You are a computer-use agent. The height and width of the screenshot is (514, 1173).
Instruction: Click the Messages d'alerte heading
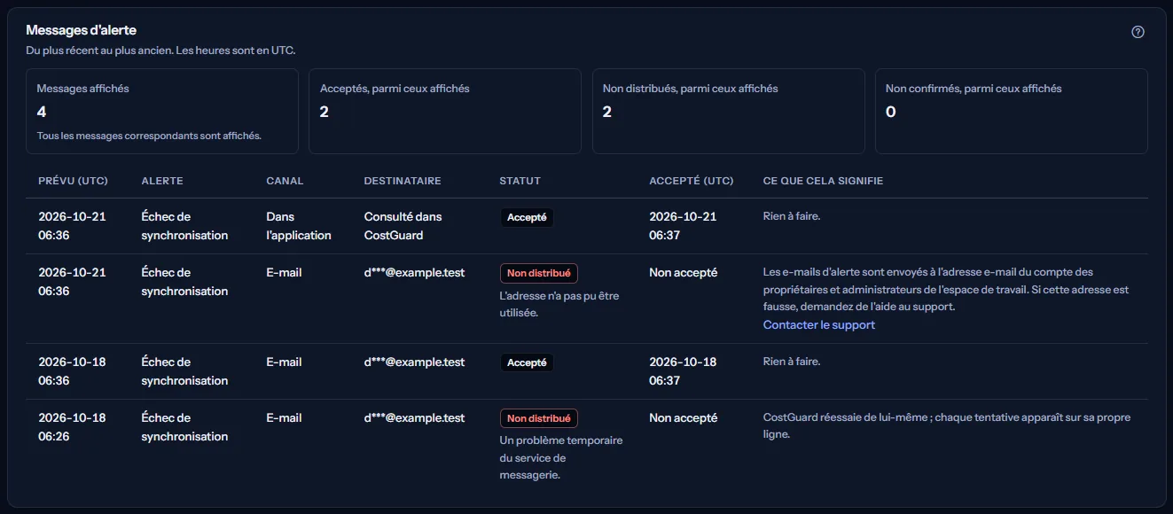[82, 30]
